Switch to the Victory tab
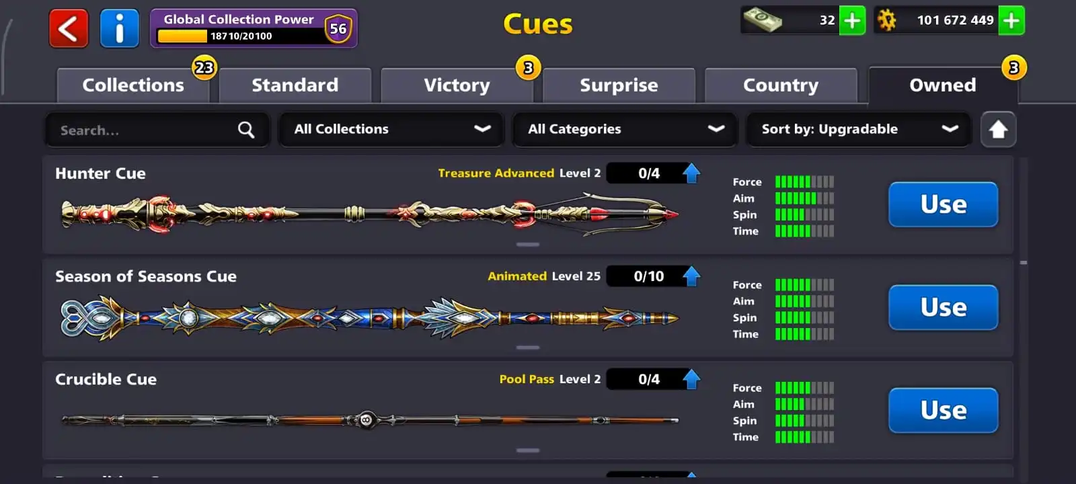Image resolution: width=1076 pixels, height=484 pixels. [457, 85]
